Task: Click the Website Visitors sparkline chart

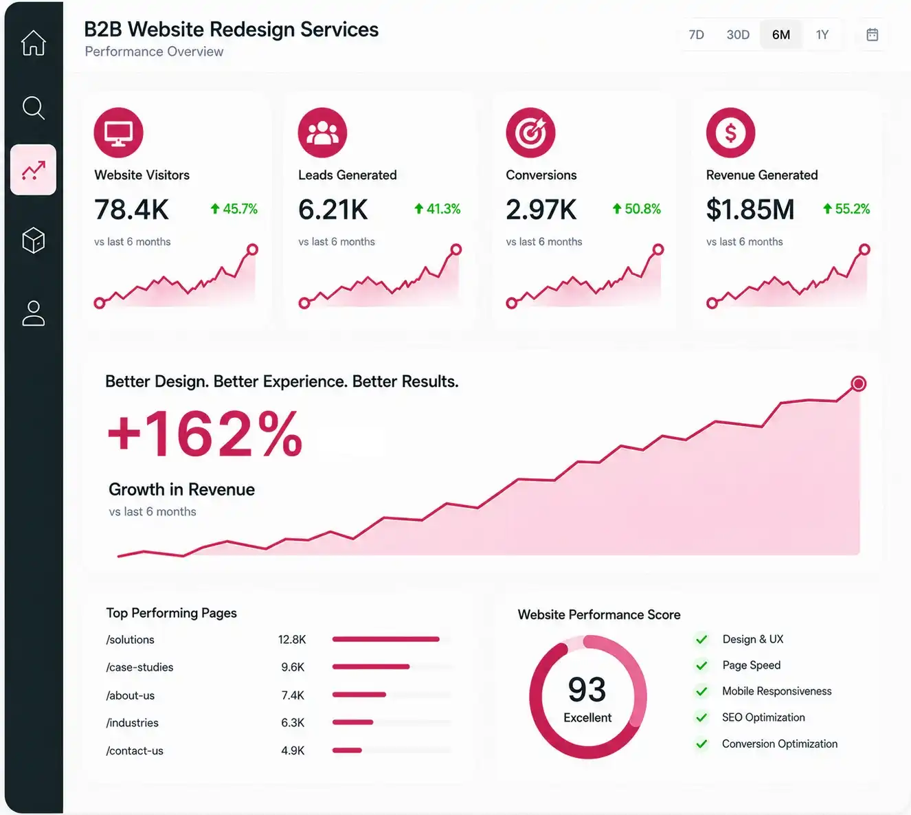Action: [176, 276]
